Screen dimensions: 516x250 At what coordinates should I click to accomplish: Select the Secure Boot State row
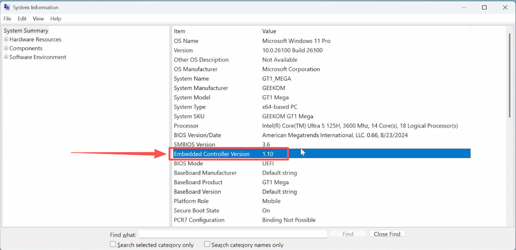point(196,211)
